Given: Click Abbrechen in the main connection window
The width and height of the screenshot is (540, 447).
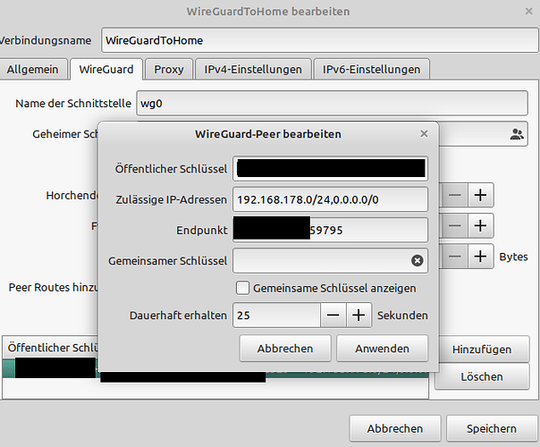Looking at the screenshot, I should [x=394, y=428].
